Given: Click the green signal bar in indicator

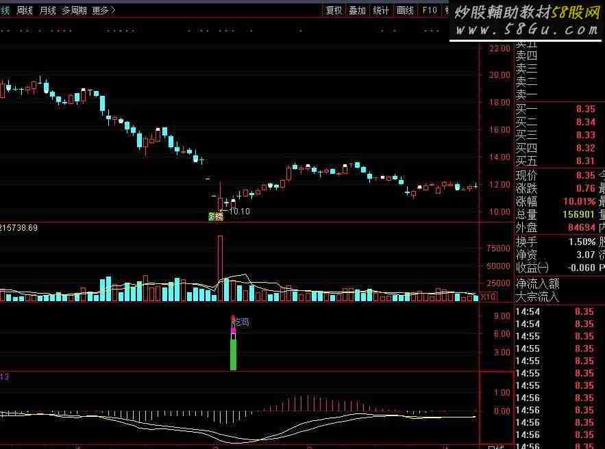Looking at the screenshot, I should (x=233, y=355).
